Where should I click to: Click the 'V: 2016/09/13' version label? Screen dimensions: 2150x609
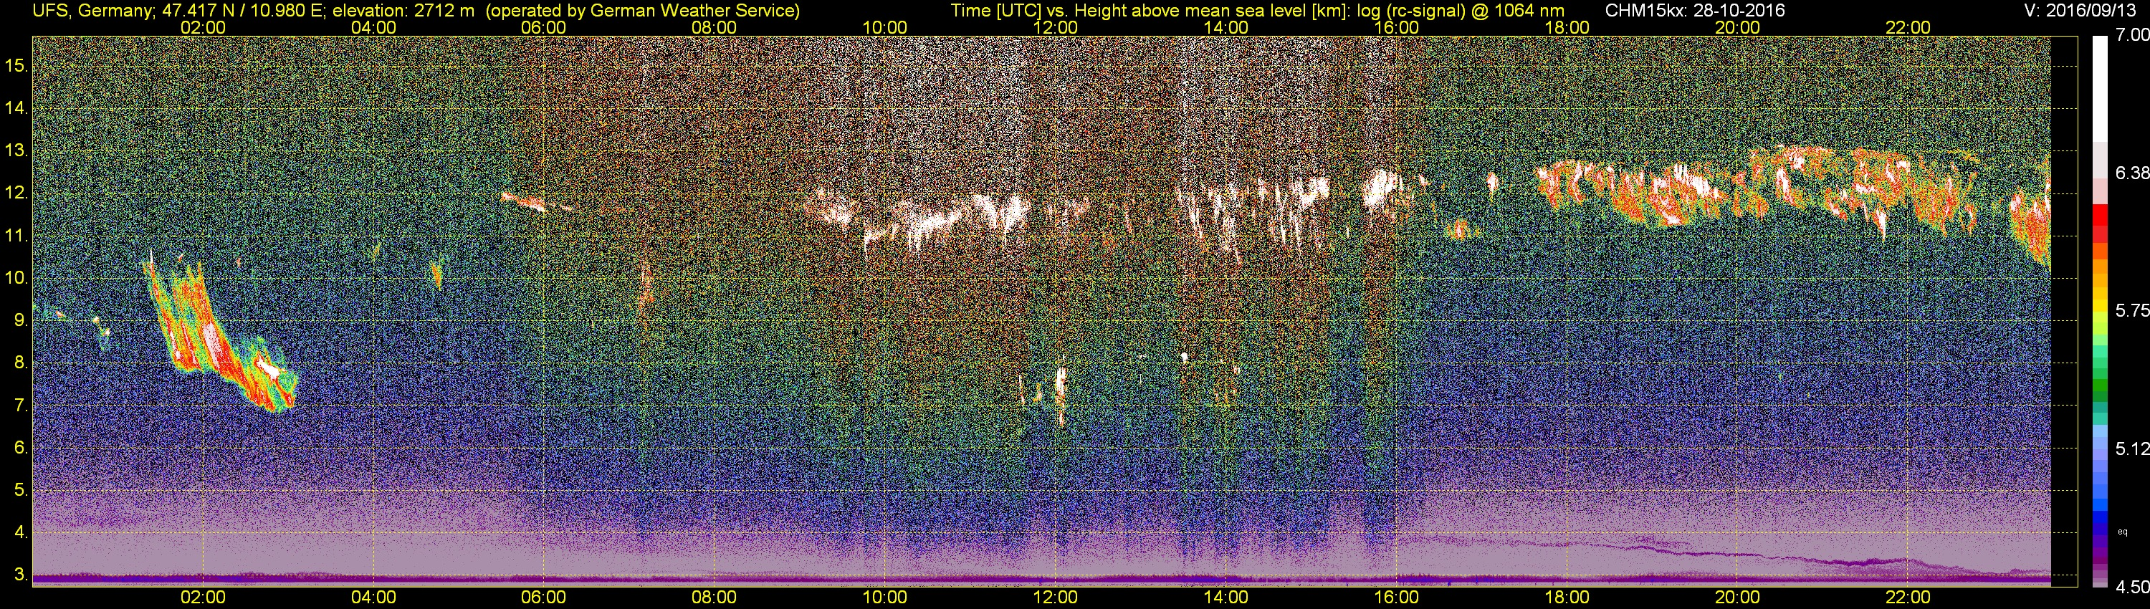(x=2080, y=10)
